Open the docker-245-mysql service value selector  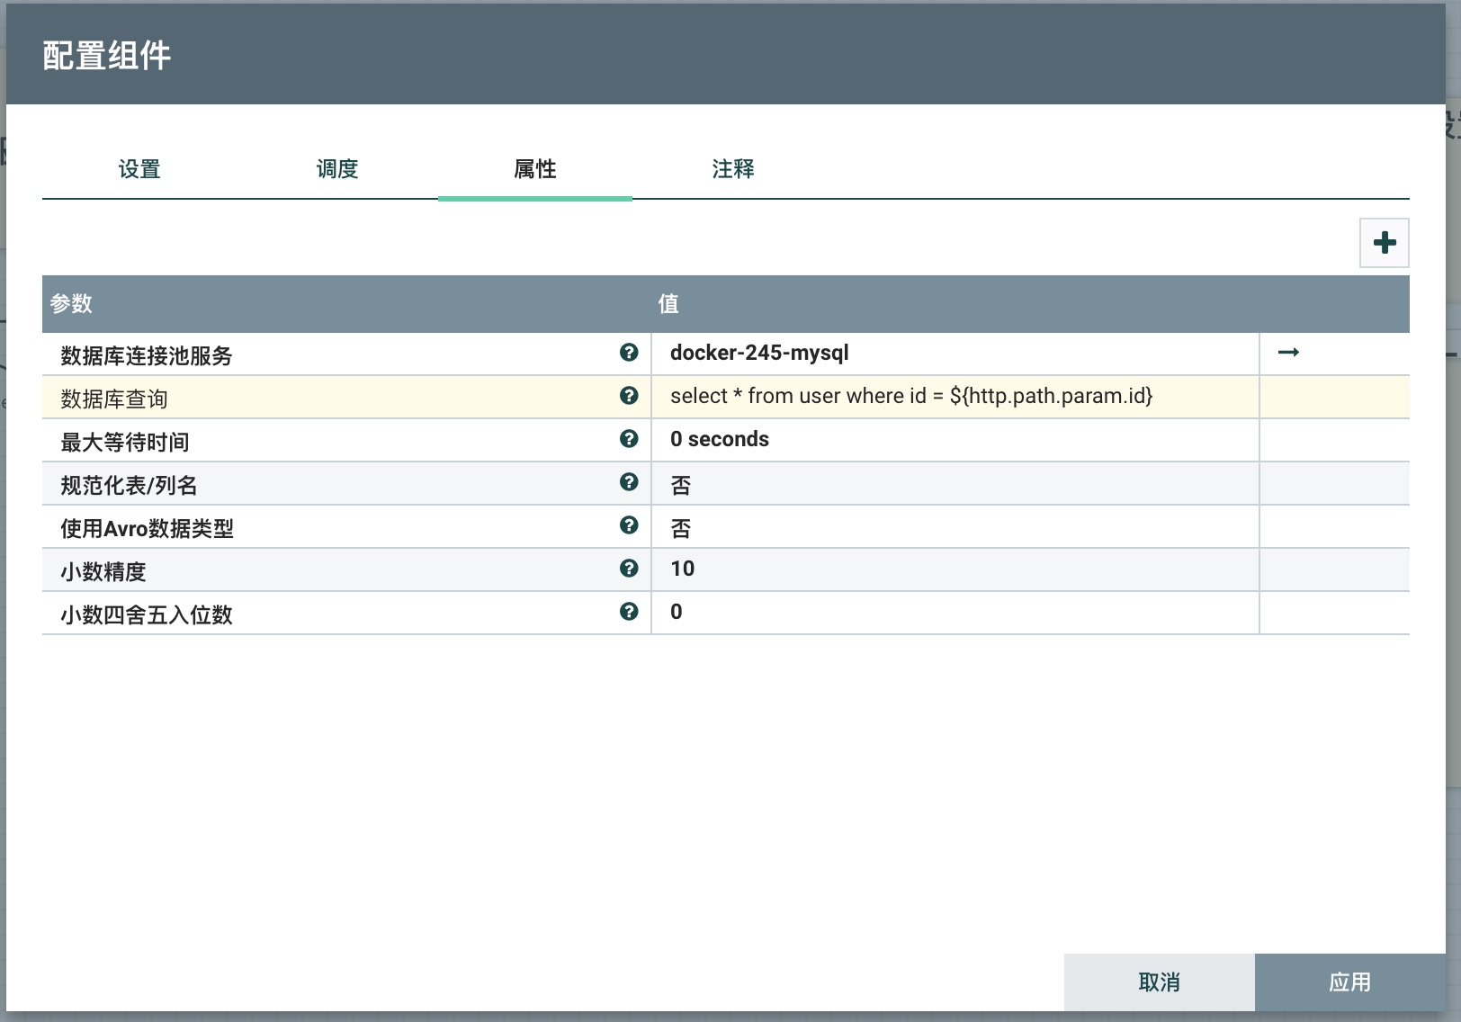954,354
